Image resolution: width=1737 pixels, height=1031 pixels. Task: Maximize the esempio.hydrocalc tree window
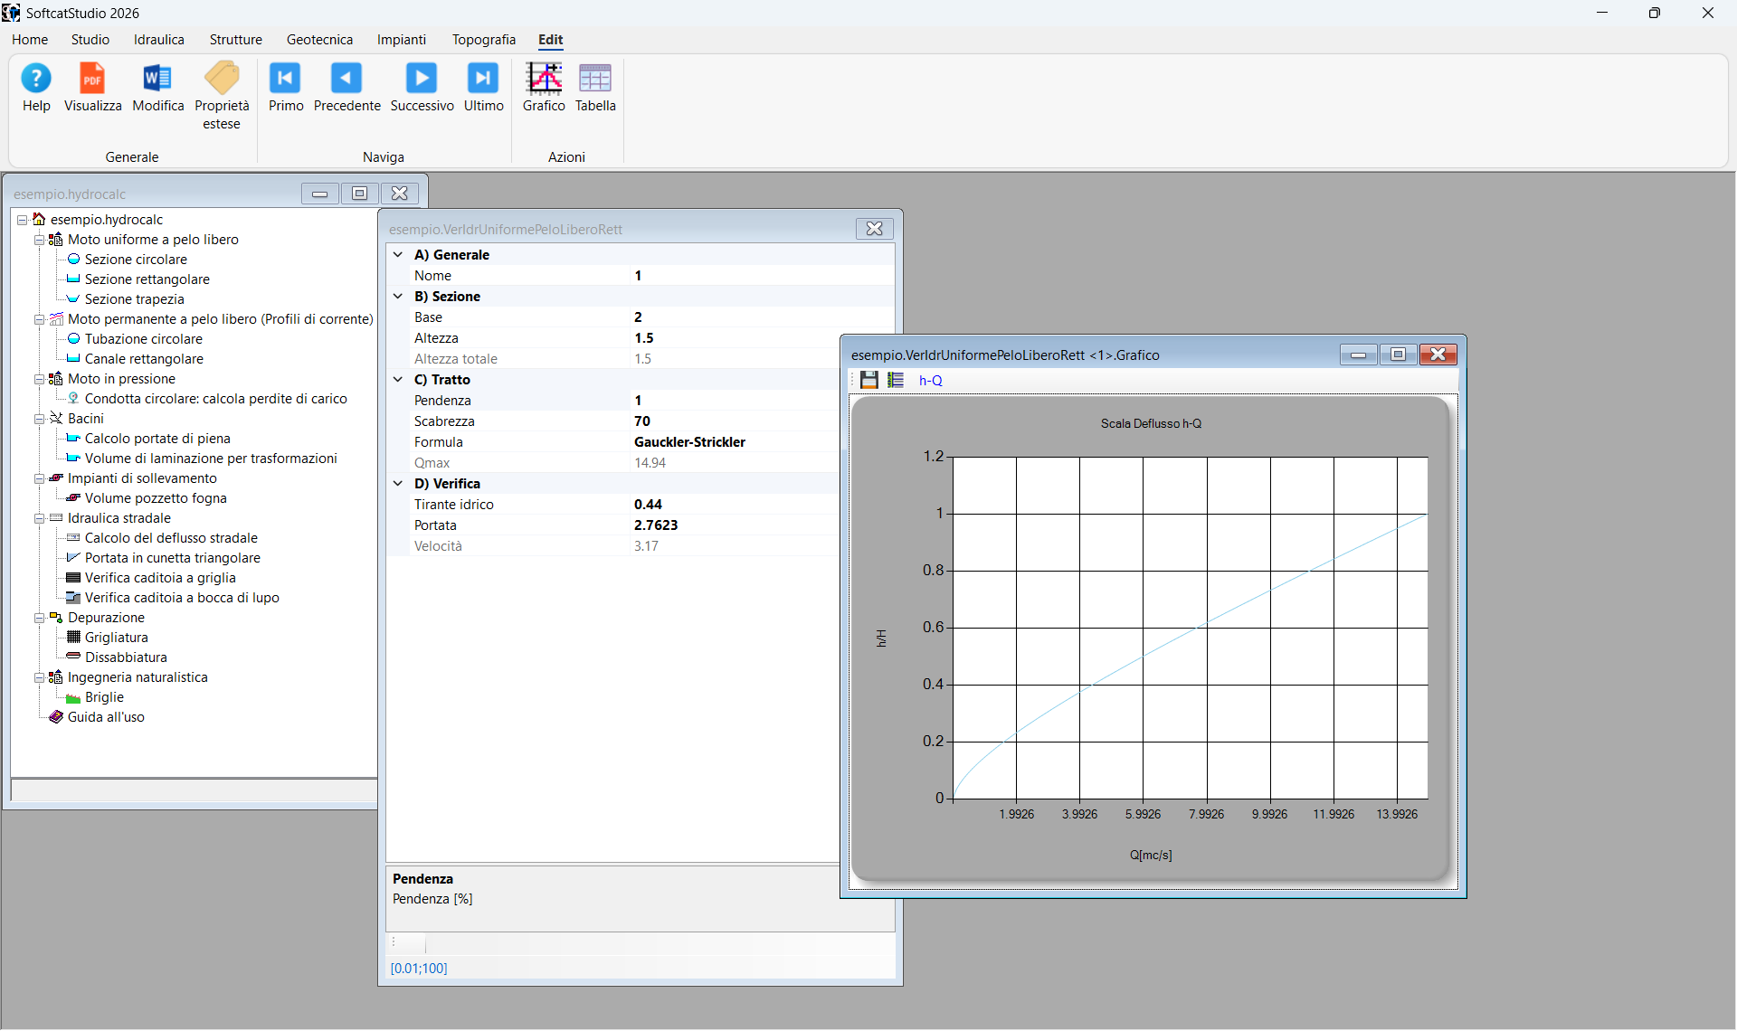[359, 194]
